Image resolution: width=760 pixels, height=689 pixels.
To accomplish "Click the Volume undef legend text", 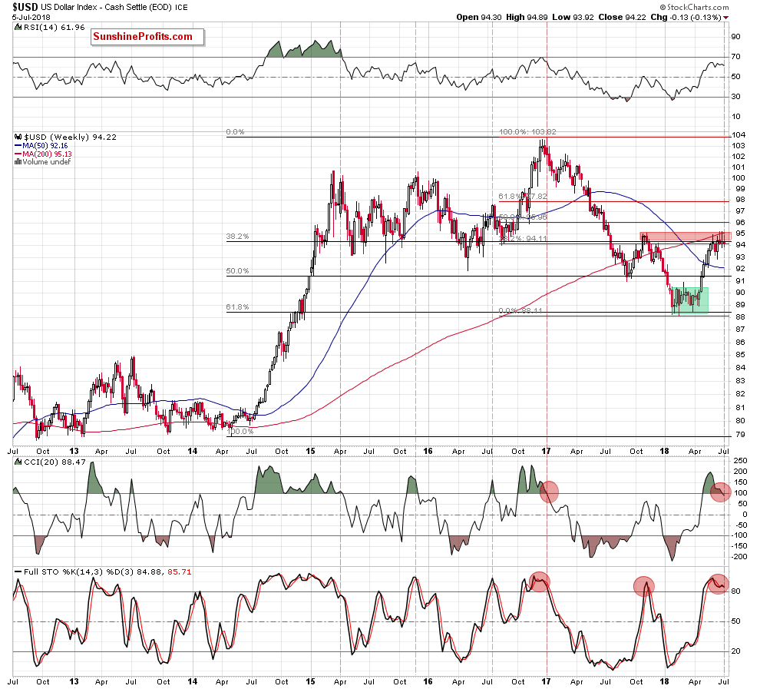I will [47, 162].
